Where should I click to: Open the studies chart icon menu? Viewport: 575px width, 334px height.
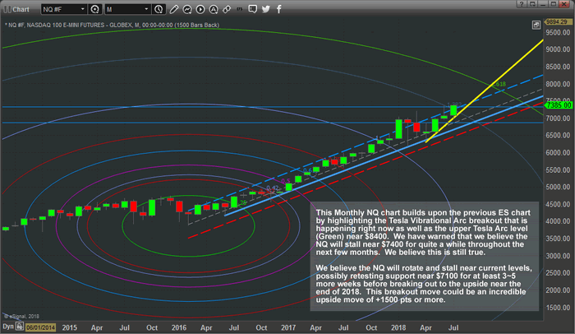187,9
